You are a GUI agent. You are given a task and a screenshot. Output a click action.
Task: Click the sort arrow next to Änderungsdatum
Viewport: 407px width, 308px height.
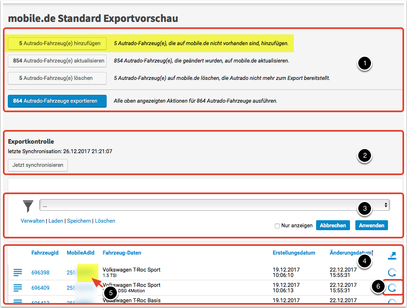(x=372, y=253)
